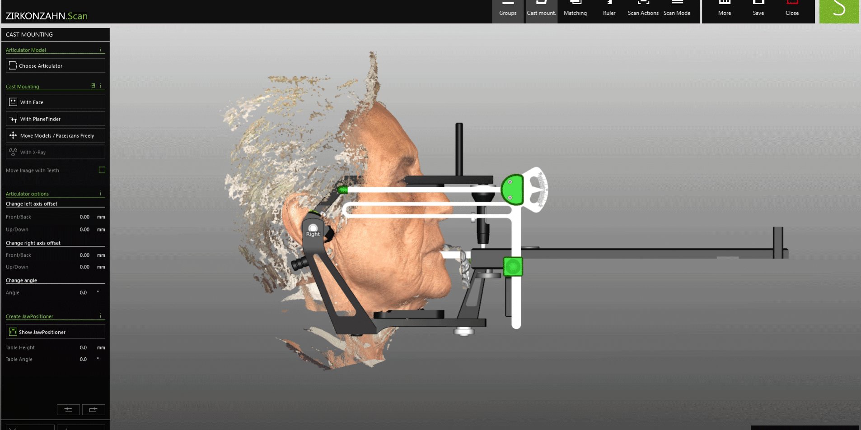Open the Articulator Model info icon

100,50
